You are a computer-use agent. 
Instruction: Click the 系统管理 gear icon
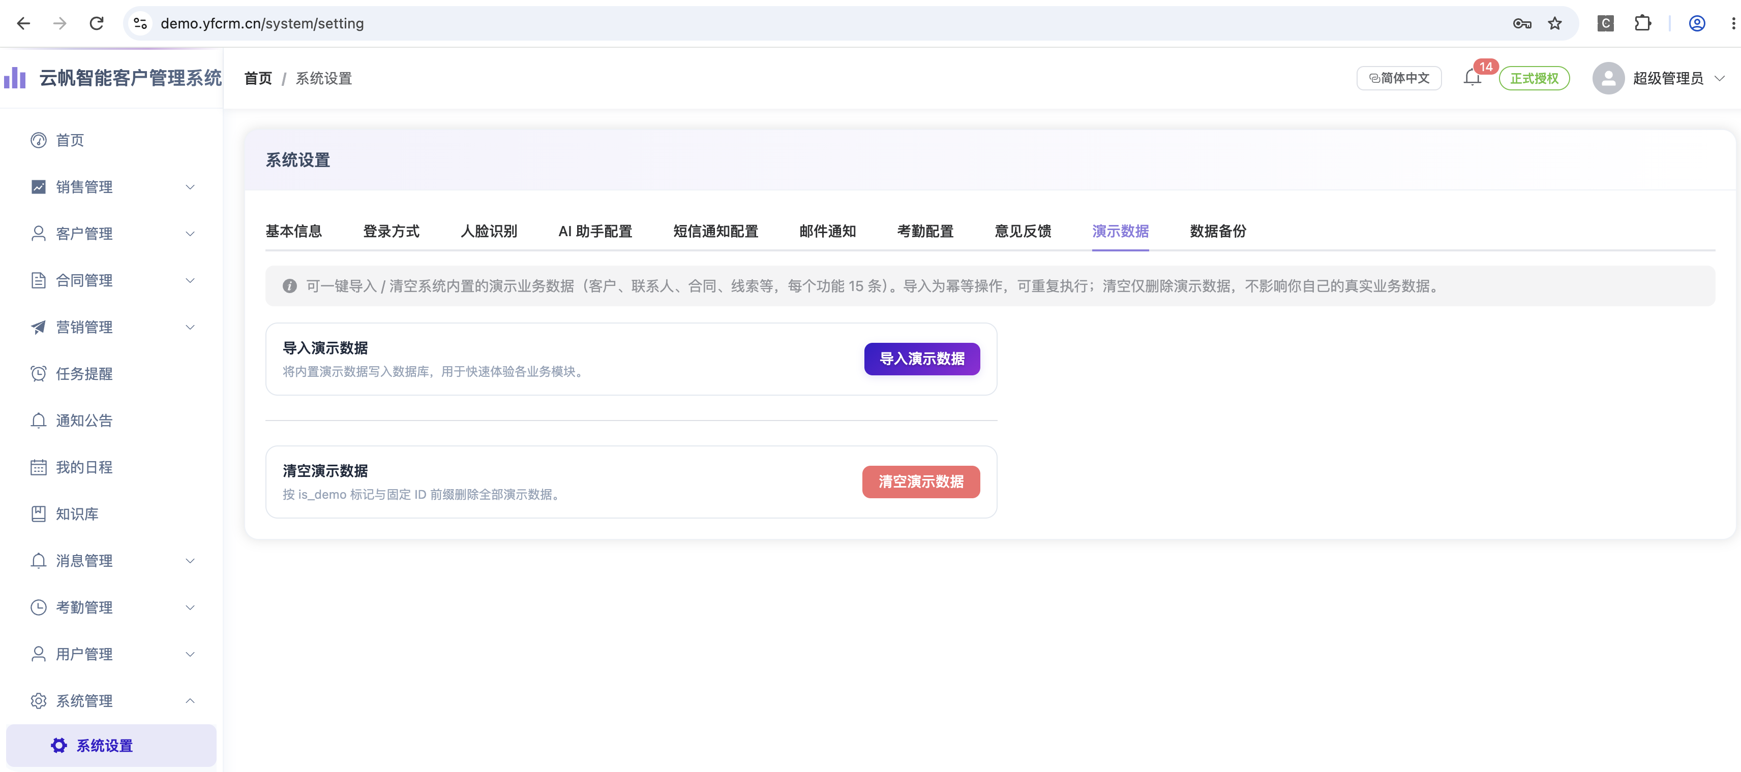tap(39, 701)
